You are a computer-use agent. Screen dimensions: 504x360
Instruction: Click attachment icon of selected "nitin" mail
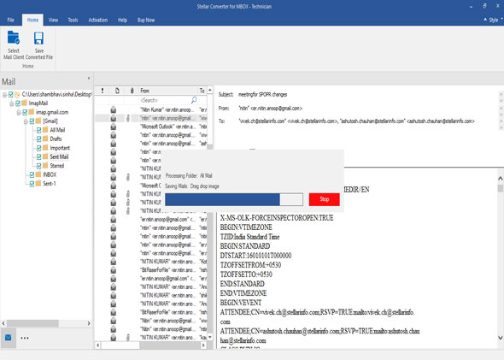[128, 118]
